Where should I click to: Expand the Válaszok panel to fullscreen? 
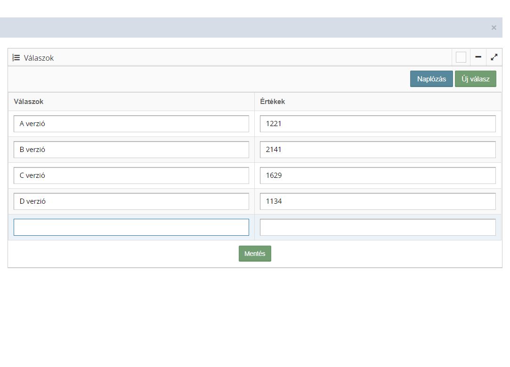[494, 57]
